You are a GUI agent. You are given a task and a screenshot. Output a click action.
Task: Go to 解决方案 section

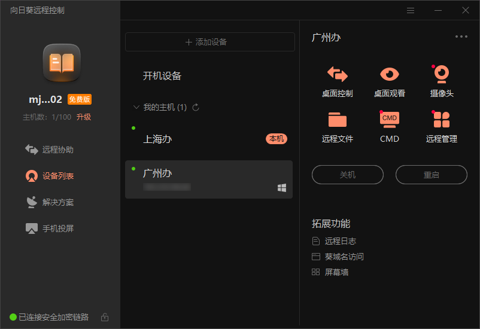[x=57, y=202]
